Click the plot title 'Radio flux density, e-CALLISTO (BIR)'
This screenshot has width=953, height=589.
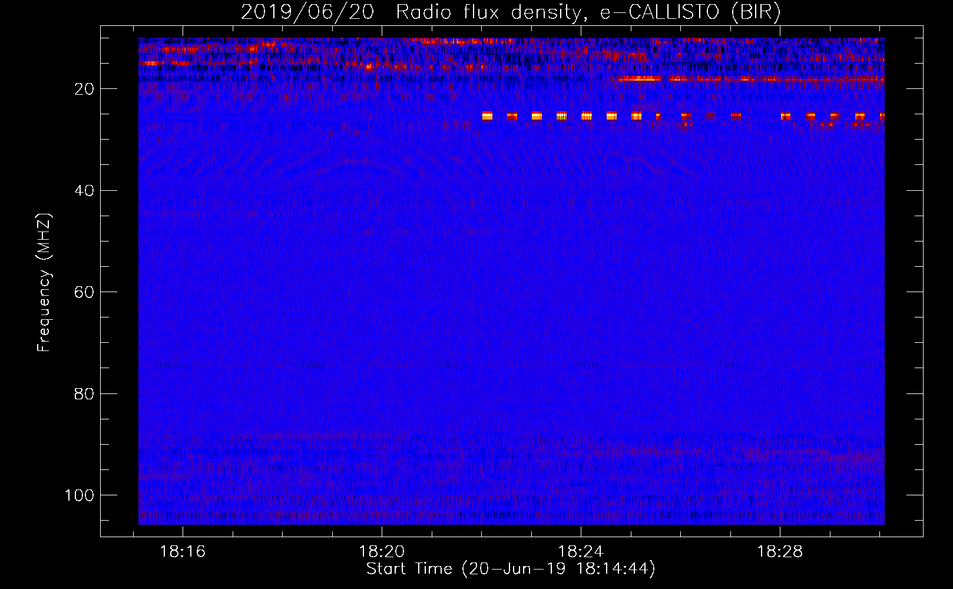pos(588,12)
